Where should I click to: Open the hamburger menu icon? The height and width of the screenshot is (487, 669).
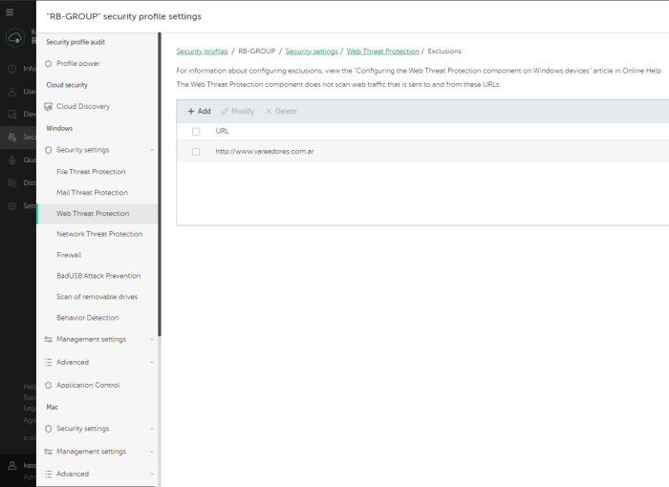[x=11, y=12]
